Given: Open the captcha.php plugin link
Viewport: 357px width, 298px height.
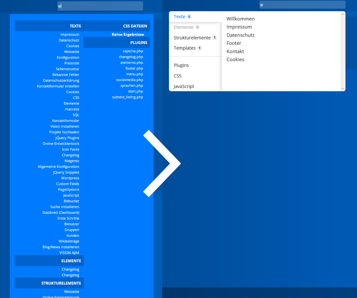Looking at the screenshot, I should pyautogui.click(x=133, y=51).
